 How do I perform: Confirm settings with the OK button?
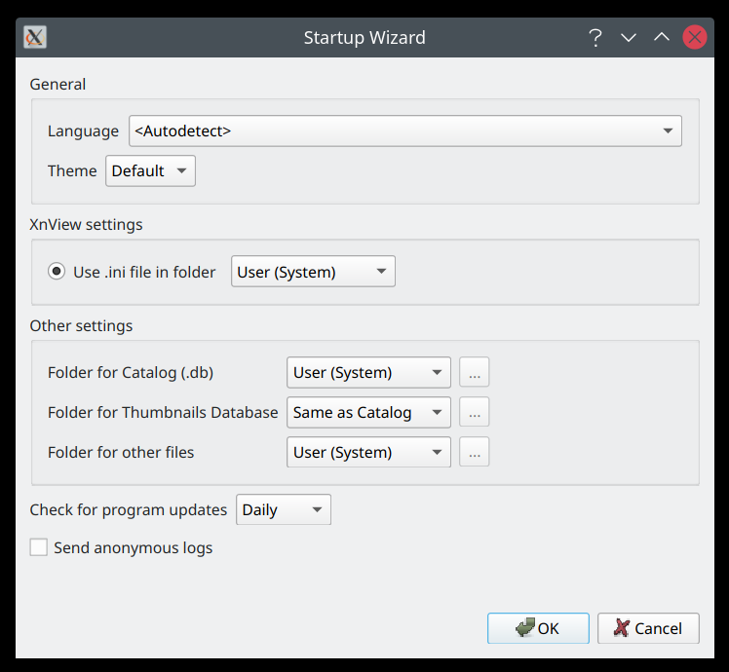(538, 628)
